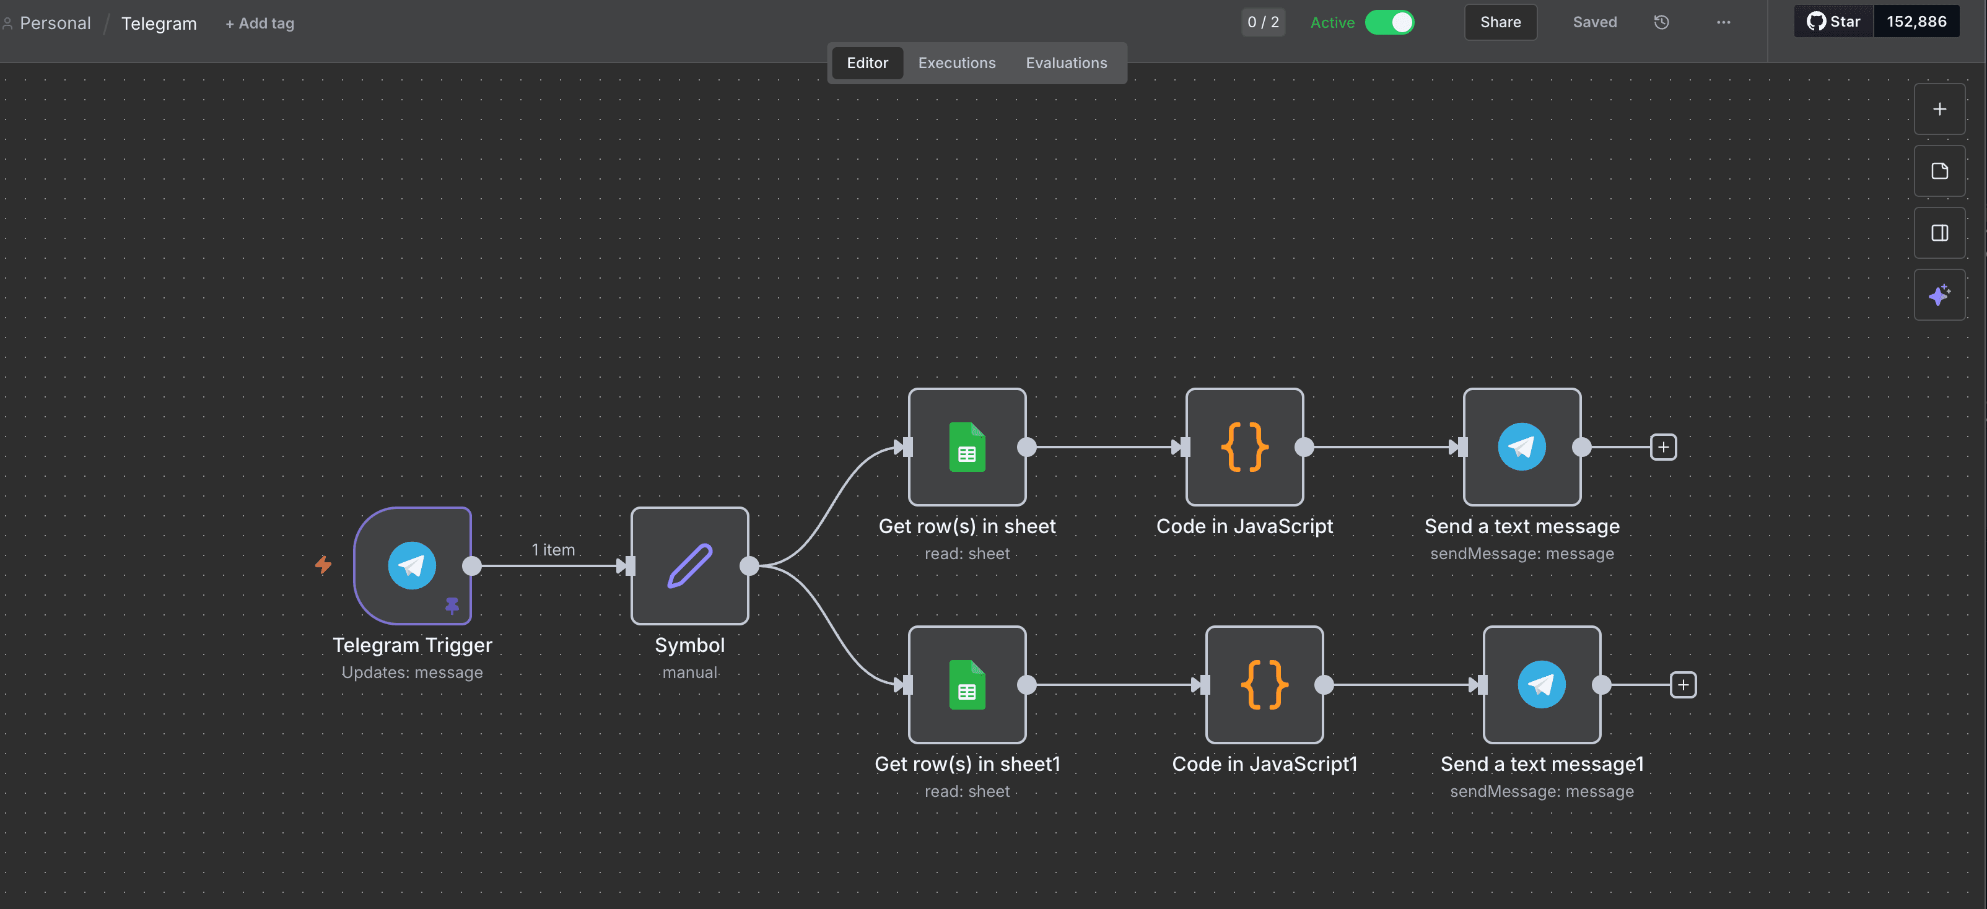Open the Code in JavaScript node

pyautogui.click(x=1244, y=446)
